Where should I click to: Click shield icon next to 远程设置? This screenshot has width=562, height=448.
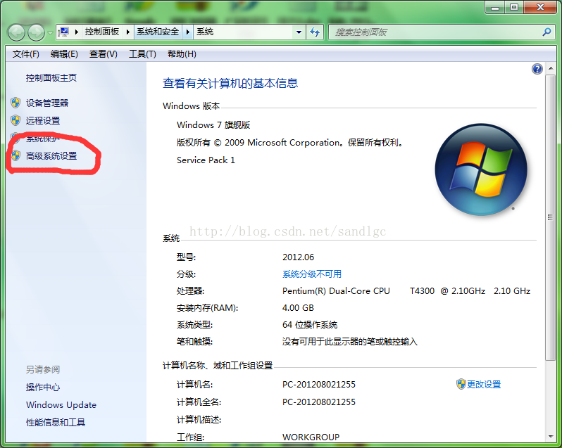click(15, 120)
